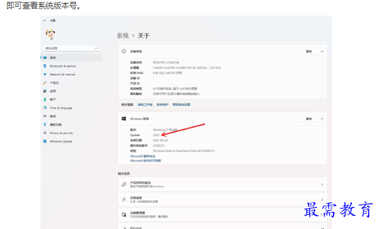Select the install date 2021-06-29
Screen dimensions: 378x229
point(161,140)
